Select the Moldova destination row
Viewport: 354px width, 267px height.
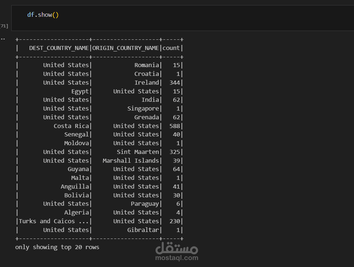point(77,143)
